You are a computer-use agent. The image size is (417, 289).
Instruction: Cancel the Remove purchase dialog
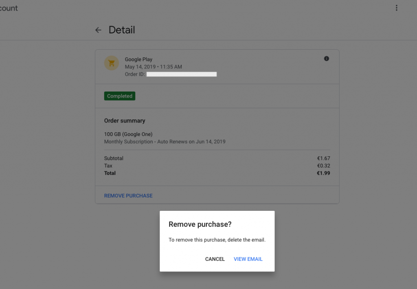215,259
